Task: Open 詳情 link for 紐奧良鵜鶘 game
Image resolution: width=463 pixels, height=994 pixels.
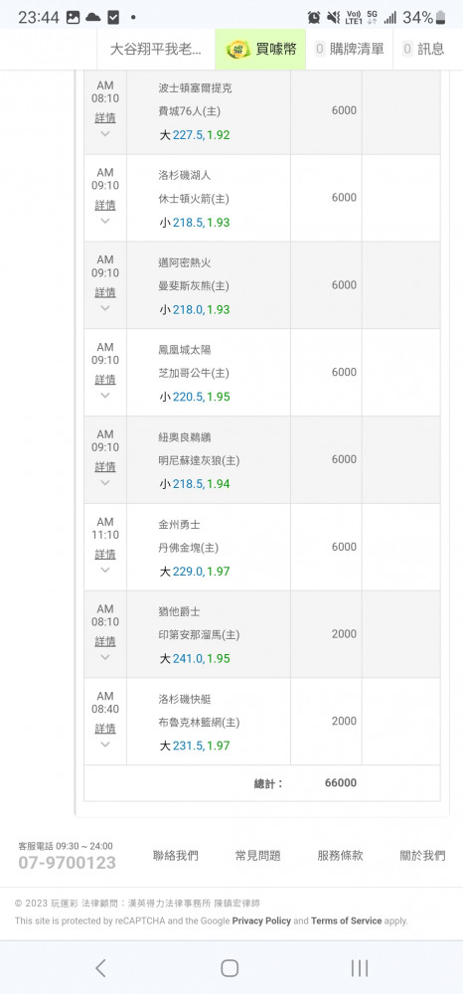Action: pos(105,466)
